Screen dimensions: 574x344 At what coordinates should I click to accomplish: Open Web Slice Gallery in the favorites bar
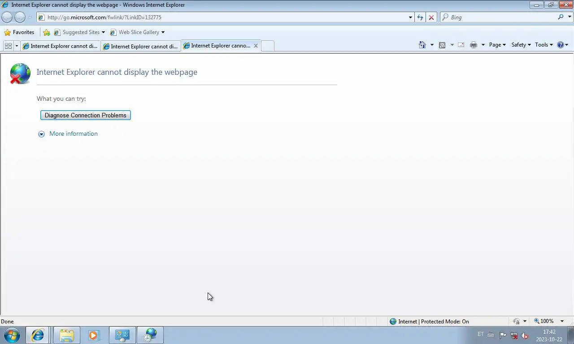point(137,32)
